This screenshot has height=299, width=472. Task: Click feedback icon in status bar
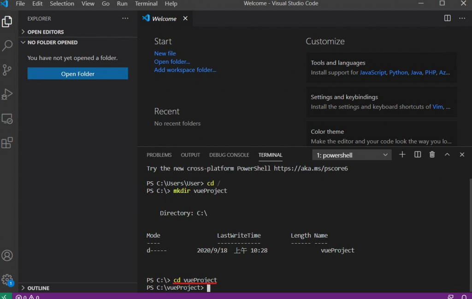click(450, 297)
